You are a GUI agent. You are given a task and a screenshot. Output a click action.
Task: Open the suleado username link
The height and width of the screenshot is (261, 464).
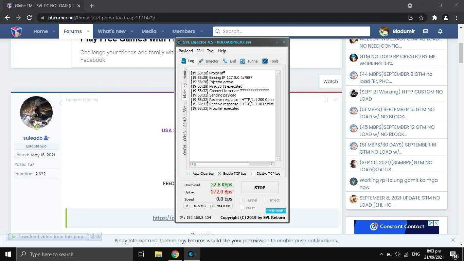coord(33,138)
